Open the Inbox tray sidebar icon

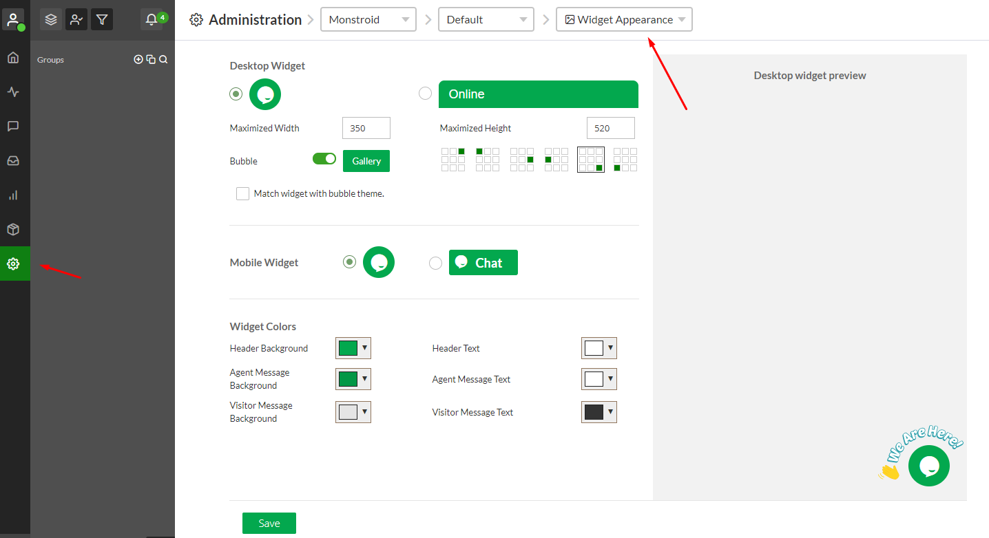tap(13, 161)
